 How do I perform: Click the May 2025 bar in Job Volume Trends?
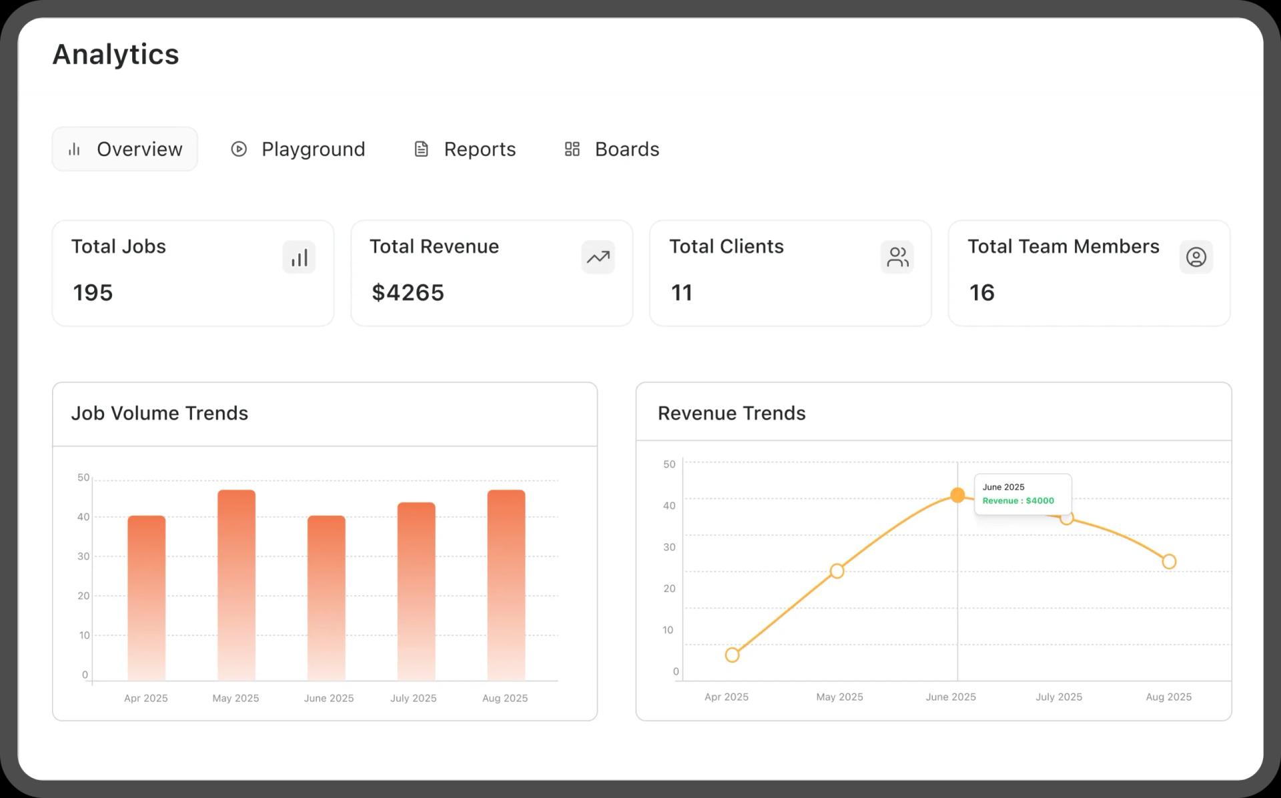coord(235,587)
